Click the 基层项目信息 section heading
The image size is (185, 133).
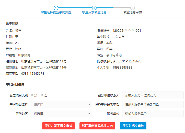tap(15, 84)
